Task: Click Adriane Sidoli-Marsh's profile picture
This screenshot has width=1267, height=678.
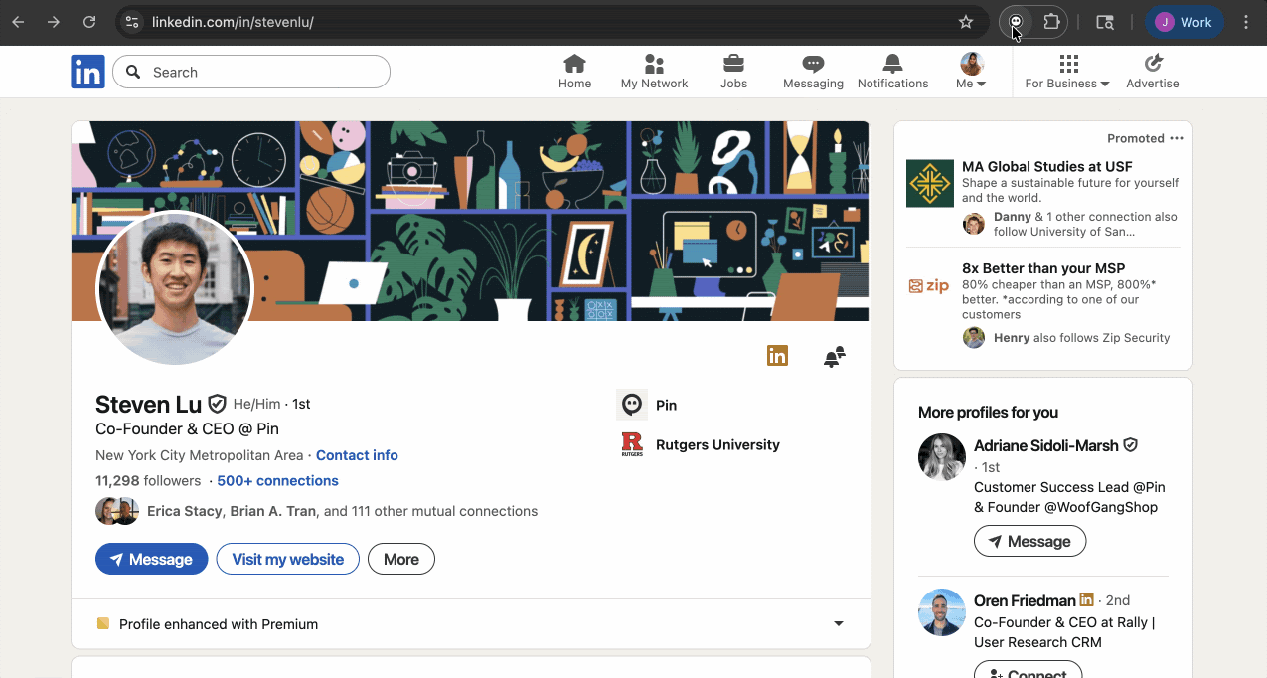Action: coord(942,457)
